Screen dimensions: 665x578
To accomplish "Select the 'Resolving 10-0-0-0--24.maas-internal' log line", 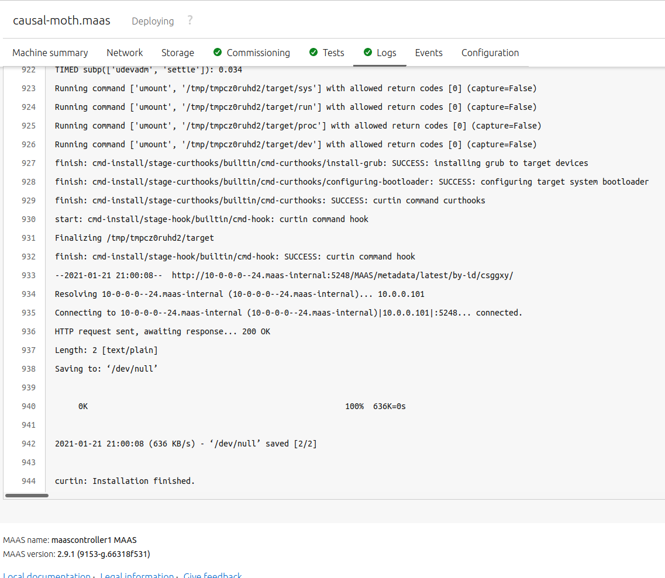I will click(240, 294).
